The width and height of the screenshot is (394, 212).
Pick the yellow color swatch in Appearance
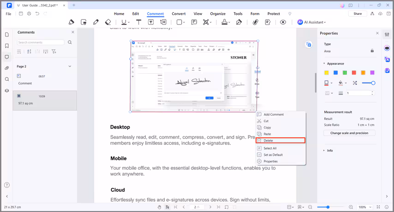click(326, 72)
